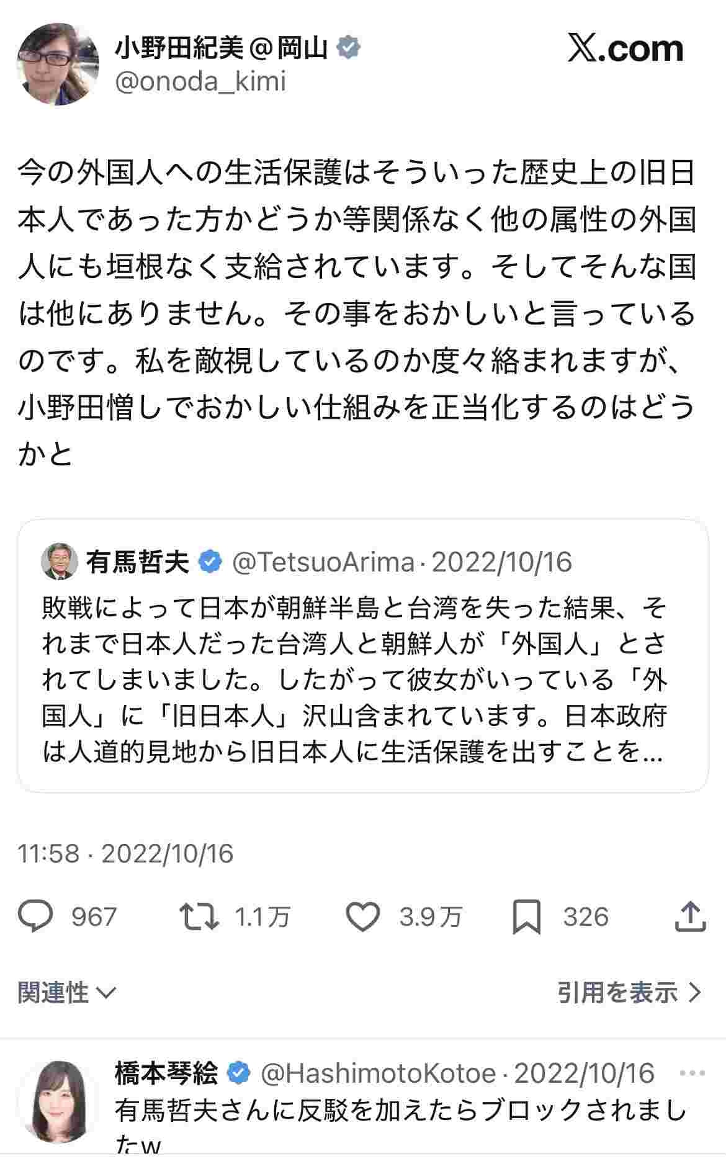
Task: Click verified badge beside 橋本琴絵
Action: pos(239,1073)
